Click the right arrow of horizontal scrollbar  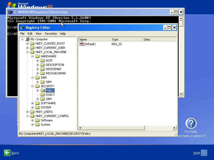click(174, 128)
